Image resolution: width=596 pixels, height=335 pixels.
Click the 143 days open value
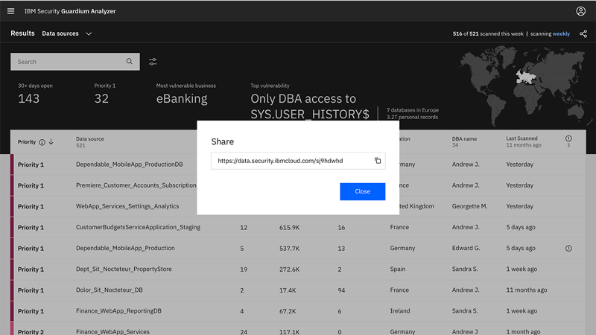[x=28, y=99]
